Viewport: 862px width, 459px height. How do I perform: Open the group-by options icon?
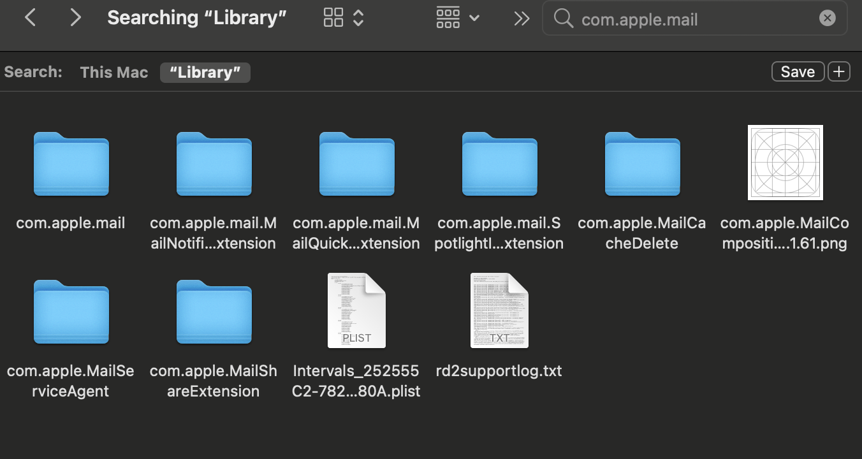448,18
